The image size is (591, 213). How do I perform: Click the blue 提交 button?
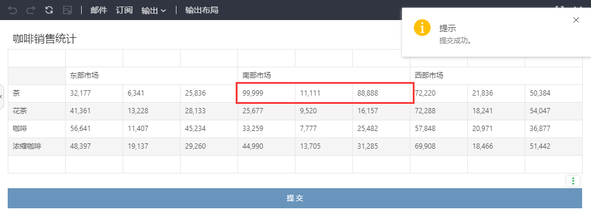click(295, 198)
